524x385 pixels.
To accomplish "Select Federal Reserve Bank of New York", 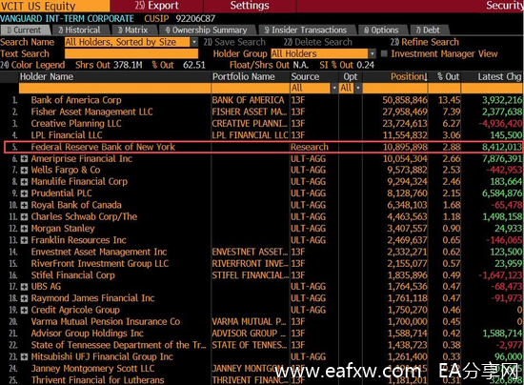I will click(x=103, y=147).
